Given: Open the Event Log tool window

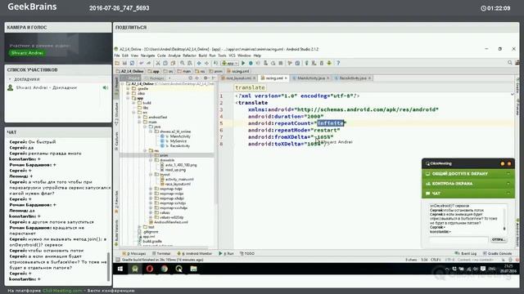Looking at the screenshot, I should pos(466,254).
